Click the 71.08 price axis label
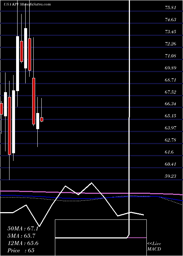 [171, 56]
